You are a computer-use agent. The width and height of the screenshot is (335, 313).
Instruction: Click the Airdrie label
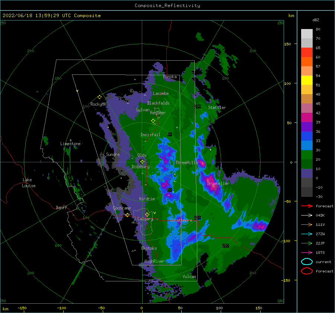click(147, 199)
